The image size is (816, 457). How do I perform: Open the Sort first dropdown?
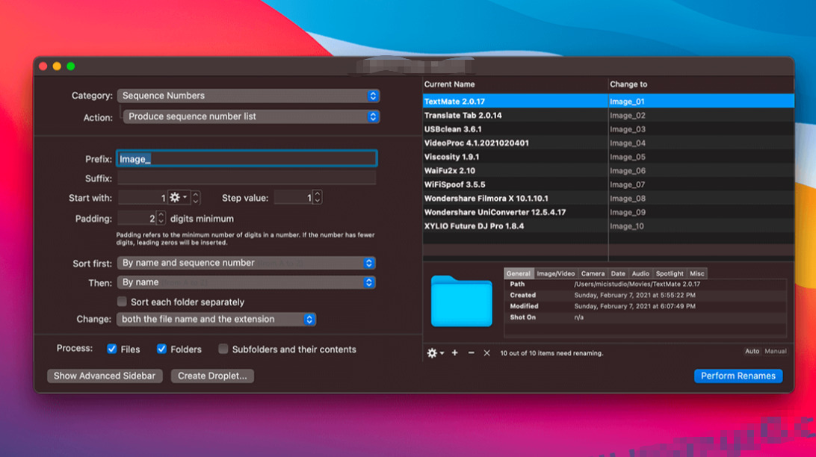click(246, 263)
